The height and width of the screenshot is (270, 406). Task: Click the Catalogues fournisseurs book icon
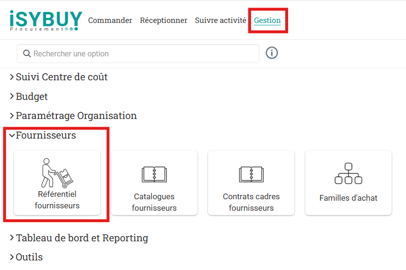pyautogui.click(x=154, y=174)
